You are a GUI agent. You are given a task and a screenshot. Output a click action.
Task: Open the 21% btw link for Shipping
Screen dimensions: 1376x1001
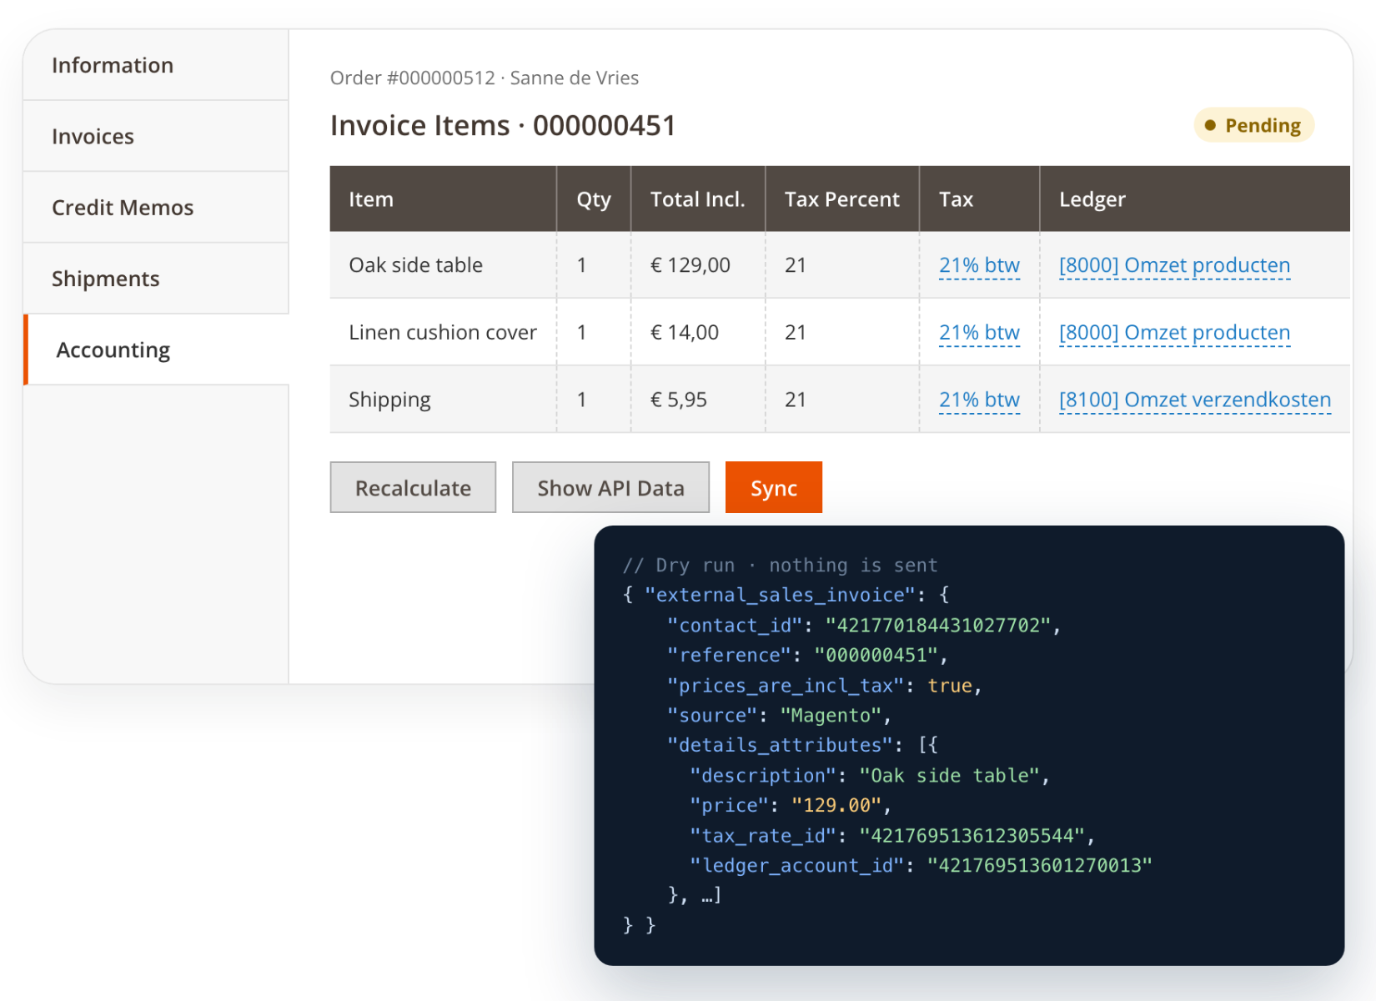[979, 400]
